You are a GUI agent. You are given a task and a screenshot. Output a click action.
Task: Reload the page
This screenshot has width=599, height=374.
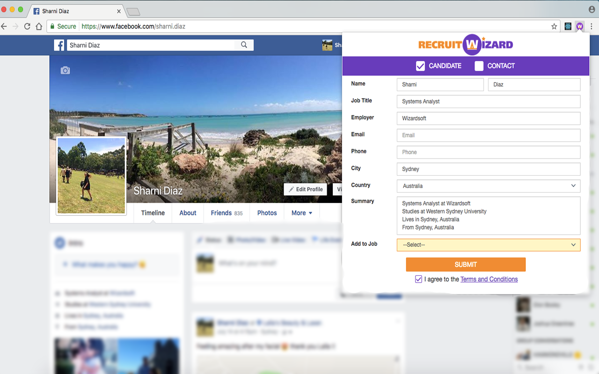pyautogui.click(x=27, y=27)
